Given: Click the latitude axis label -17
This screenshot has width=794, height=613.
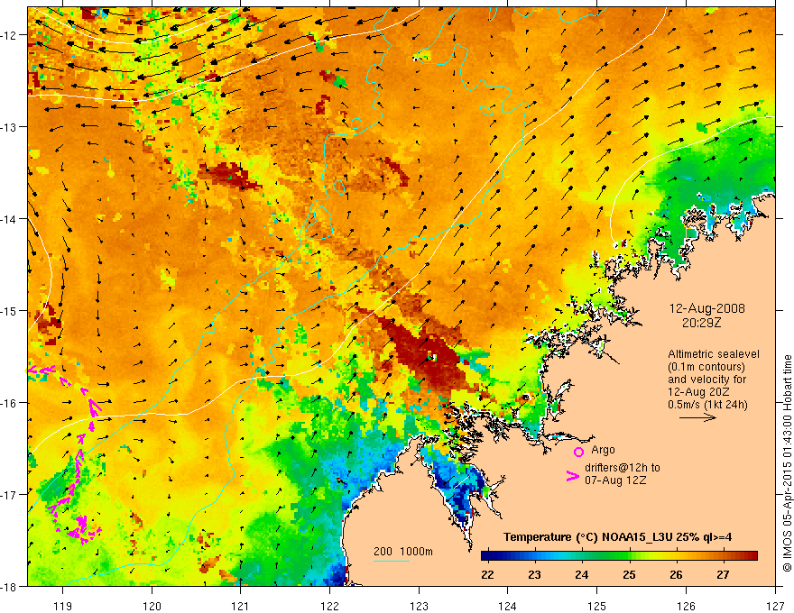Looking at the screenshot, I should pos(10,494).
